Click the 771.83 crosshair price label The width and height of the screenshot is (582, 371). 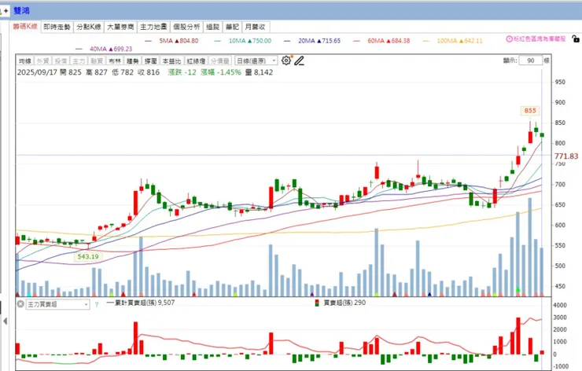coord(566,156)
